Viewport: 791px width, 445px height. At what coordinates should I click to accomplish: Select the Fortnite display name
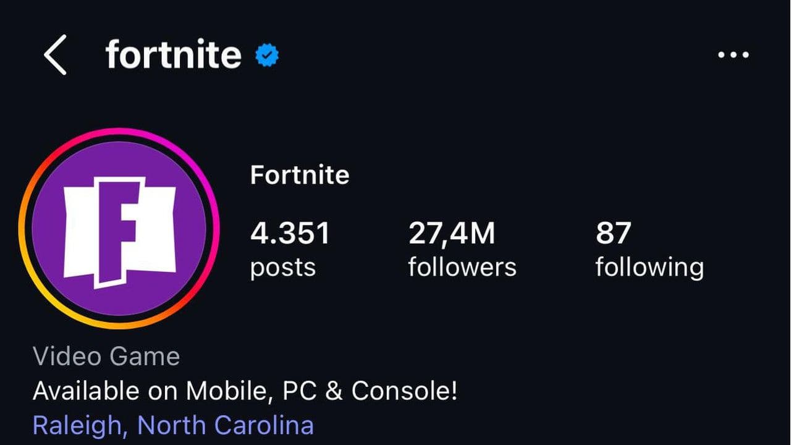coord(300,176)
